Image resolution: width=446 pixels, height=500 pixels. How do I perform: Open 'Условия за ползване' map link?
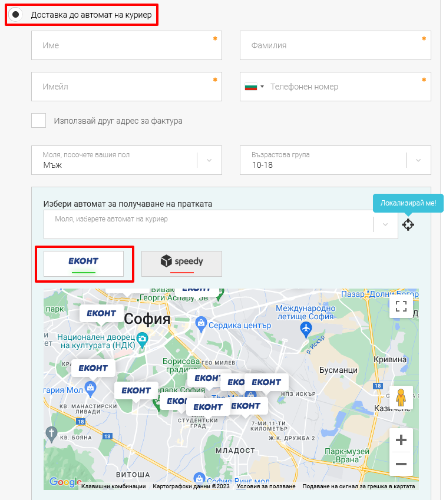(266, 486)
